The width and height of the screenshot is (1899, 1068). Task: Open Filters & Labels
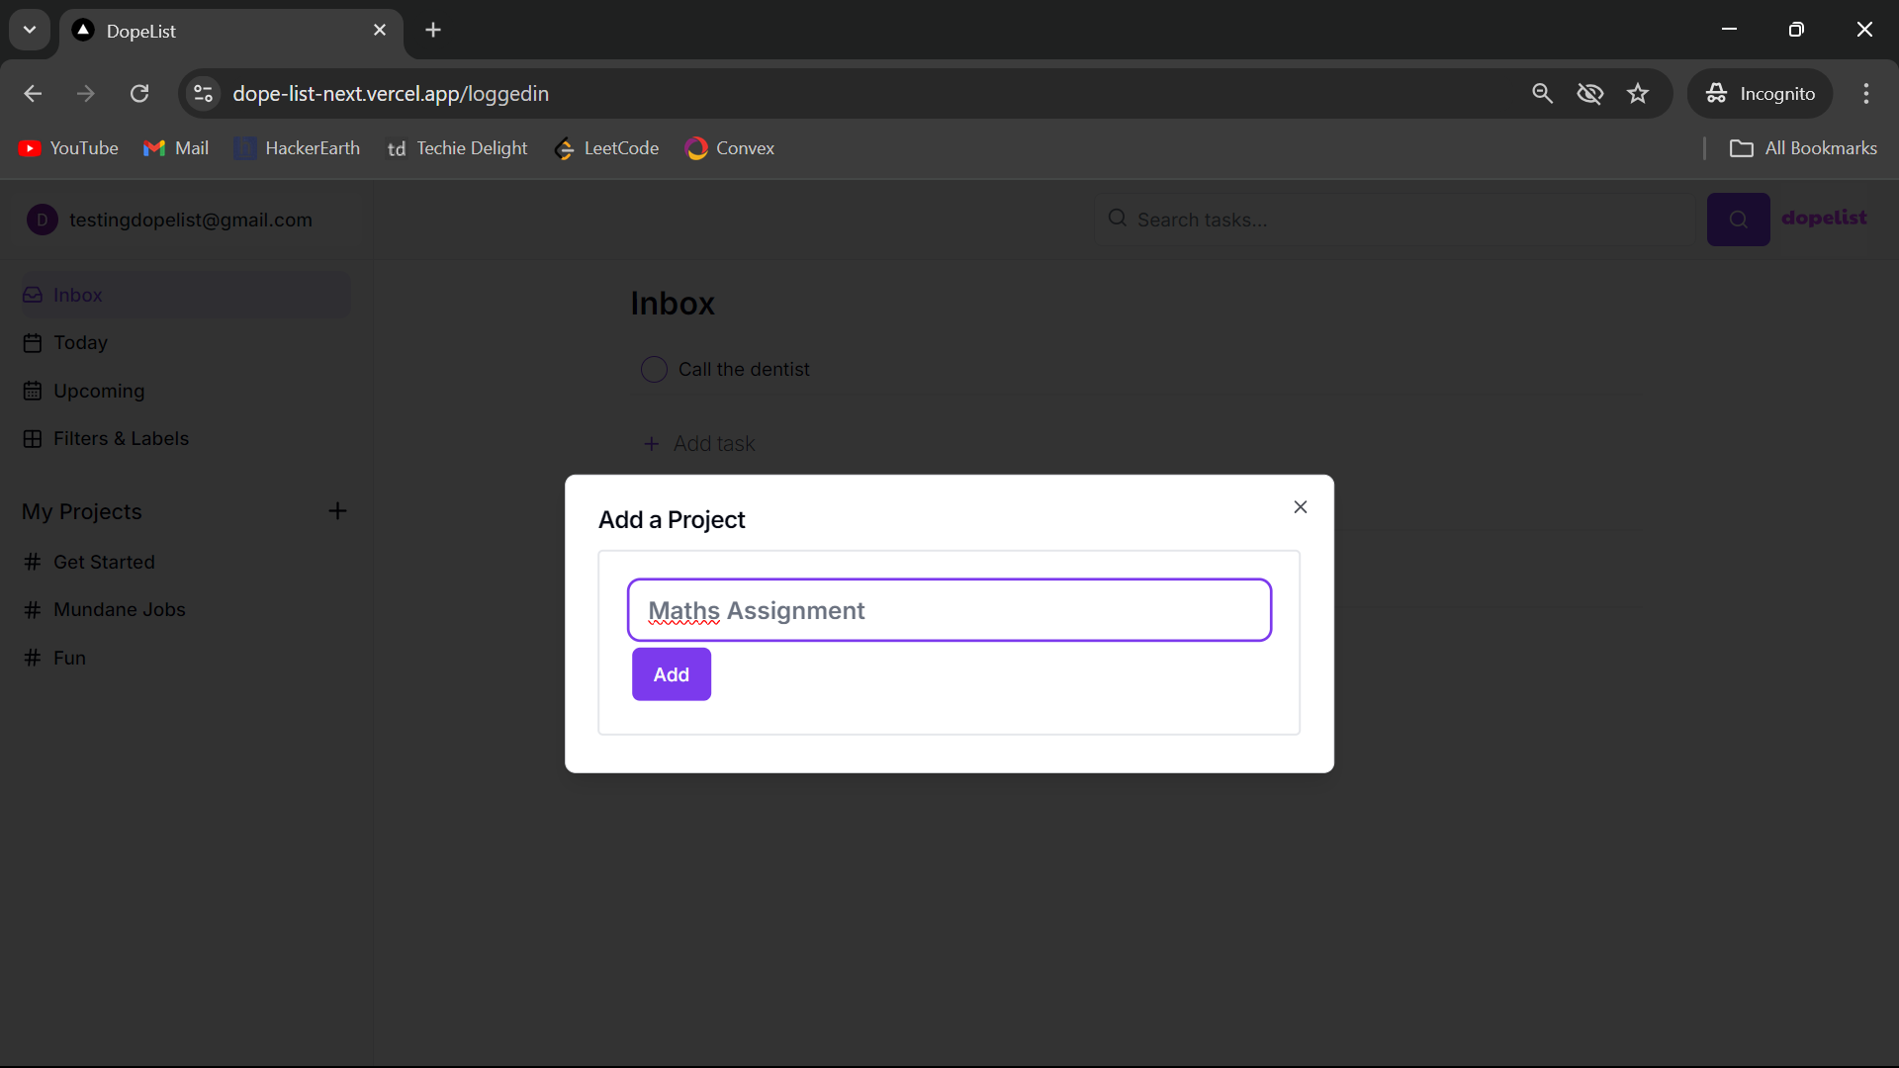pyautogui.click(x=121, y=438)
